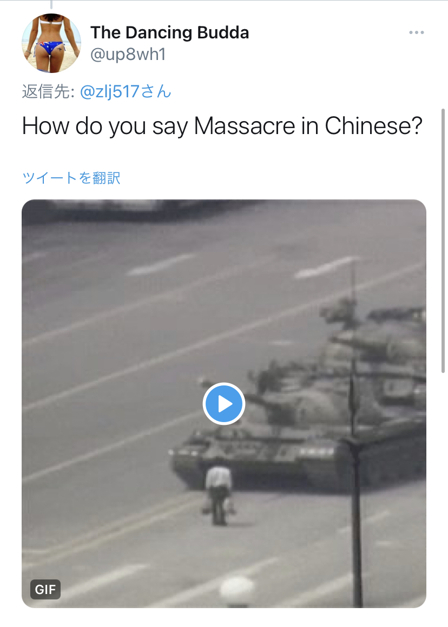The width and height of the screenshot is (448, 627).
Task: Click the thread connector line above avatar
Action: pos(51,4)
